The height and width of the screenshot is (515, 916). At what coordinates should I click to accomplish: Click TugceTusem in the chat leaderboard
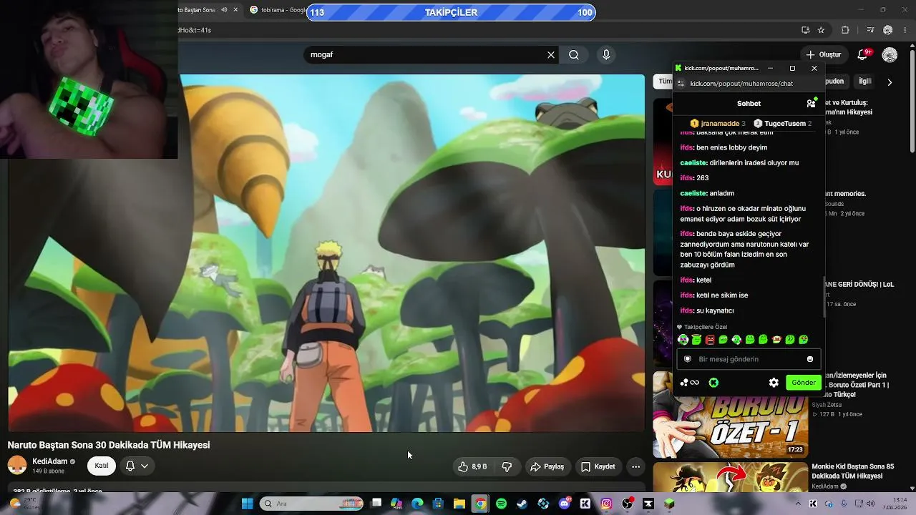click(785, 124)
